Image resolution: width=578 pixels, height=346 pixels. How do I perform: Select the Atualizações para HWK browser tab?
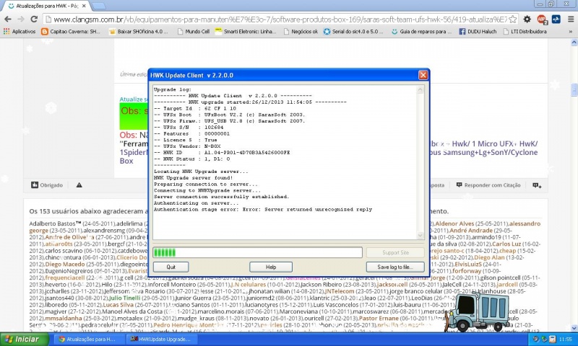pos(47,6)
